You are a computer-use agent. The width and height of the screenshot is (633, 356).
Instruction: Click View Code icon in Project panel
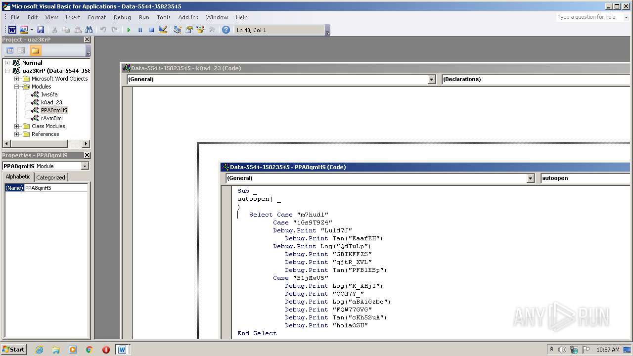pyautogui.click(x=10, y=50)
